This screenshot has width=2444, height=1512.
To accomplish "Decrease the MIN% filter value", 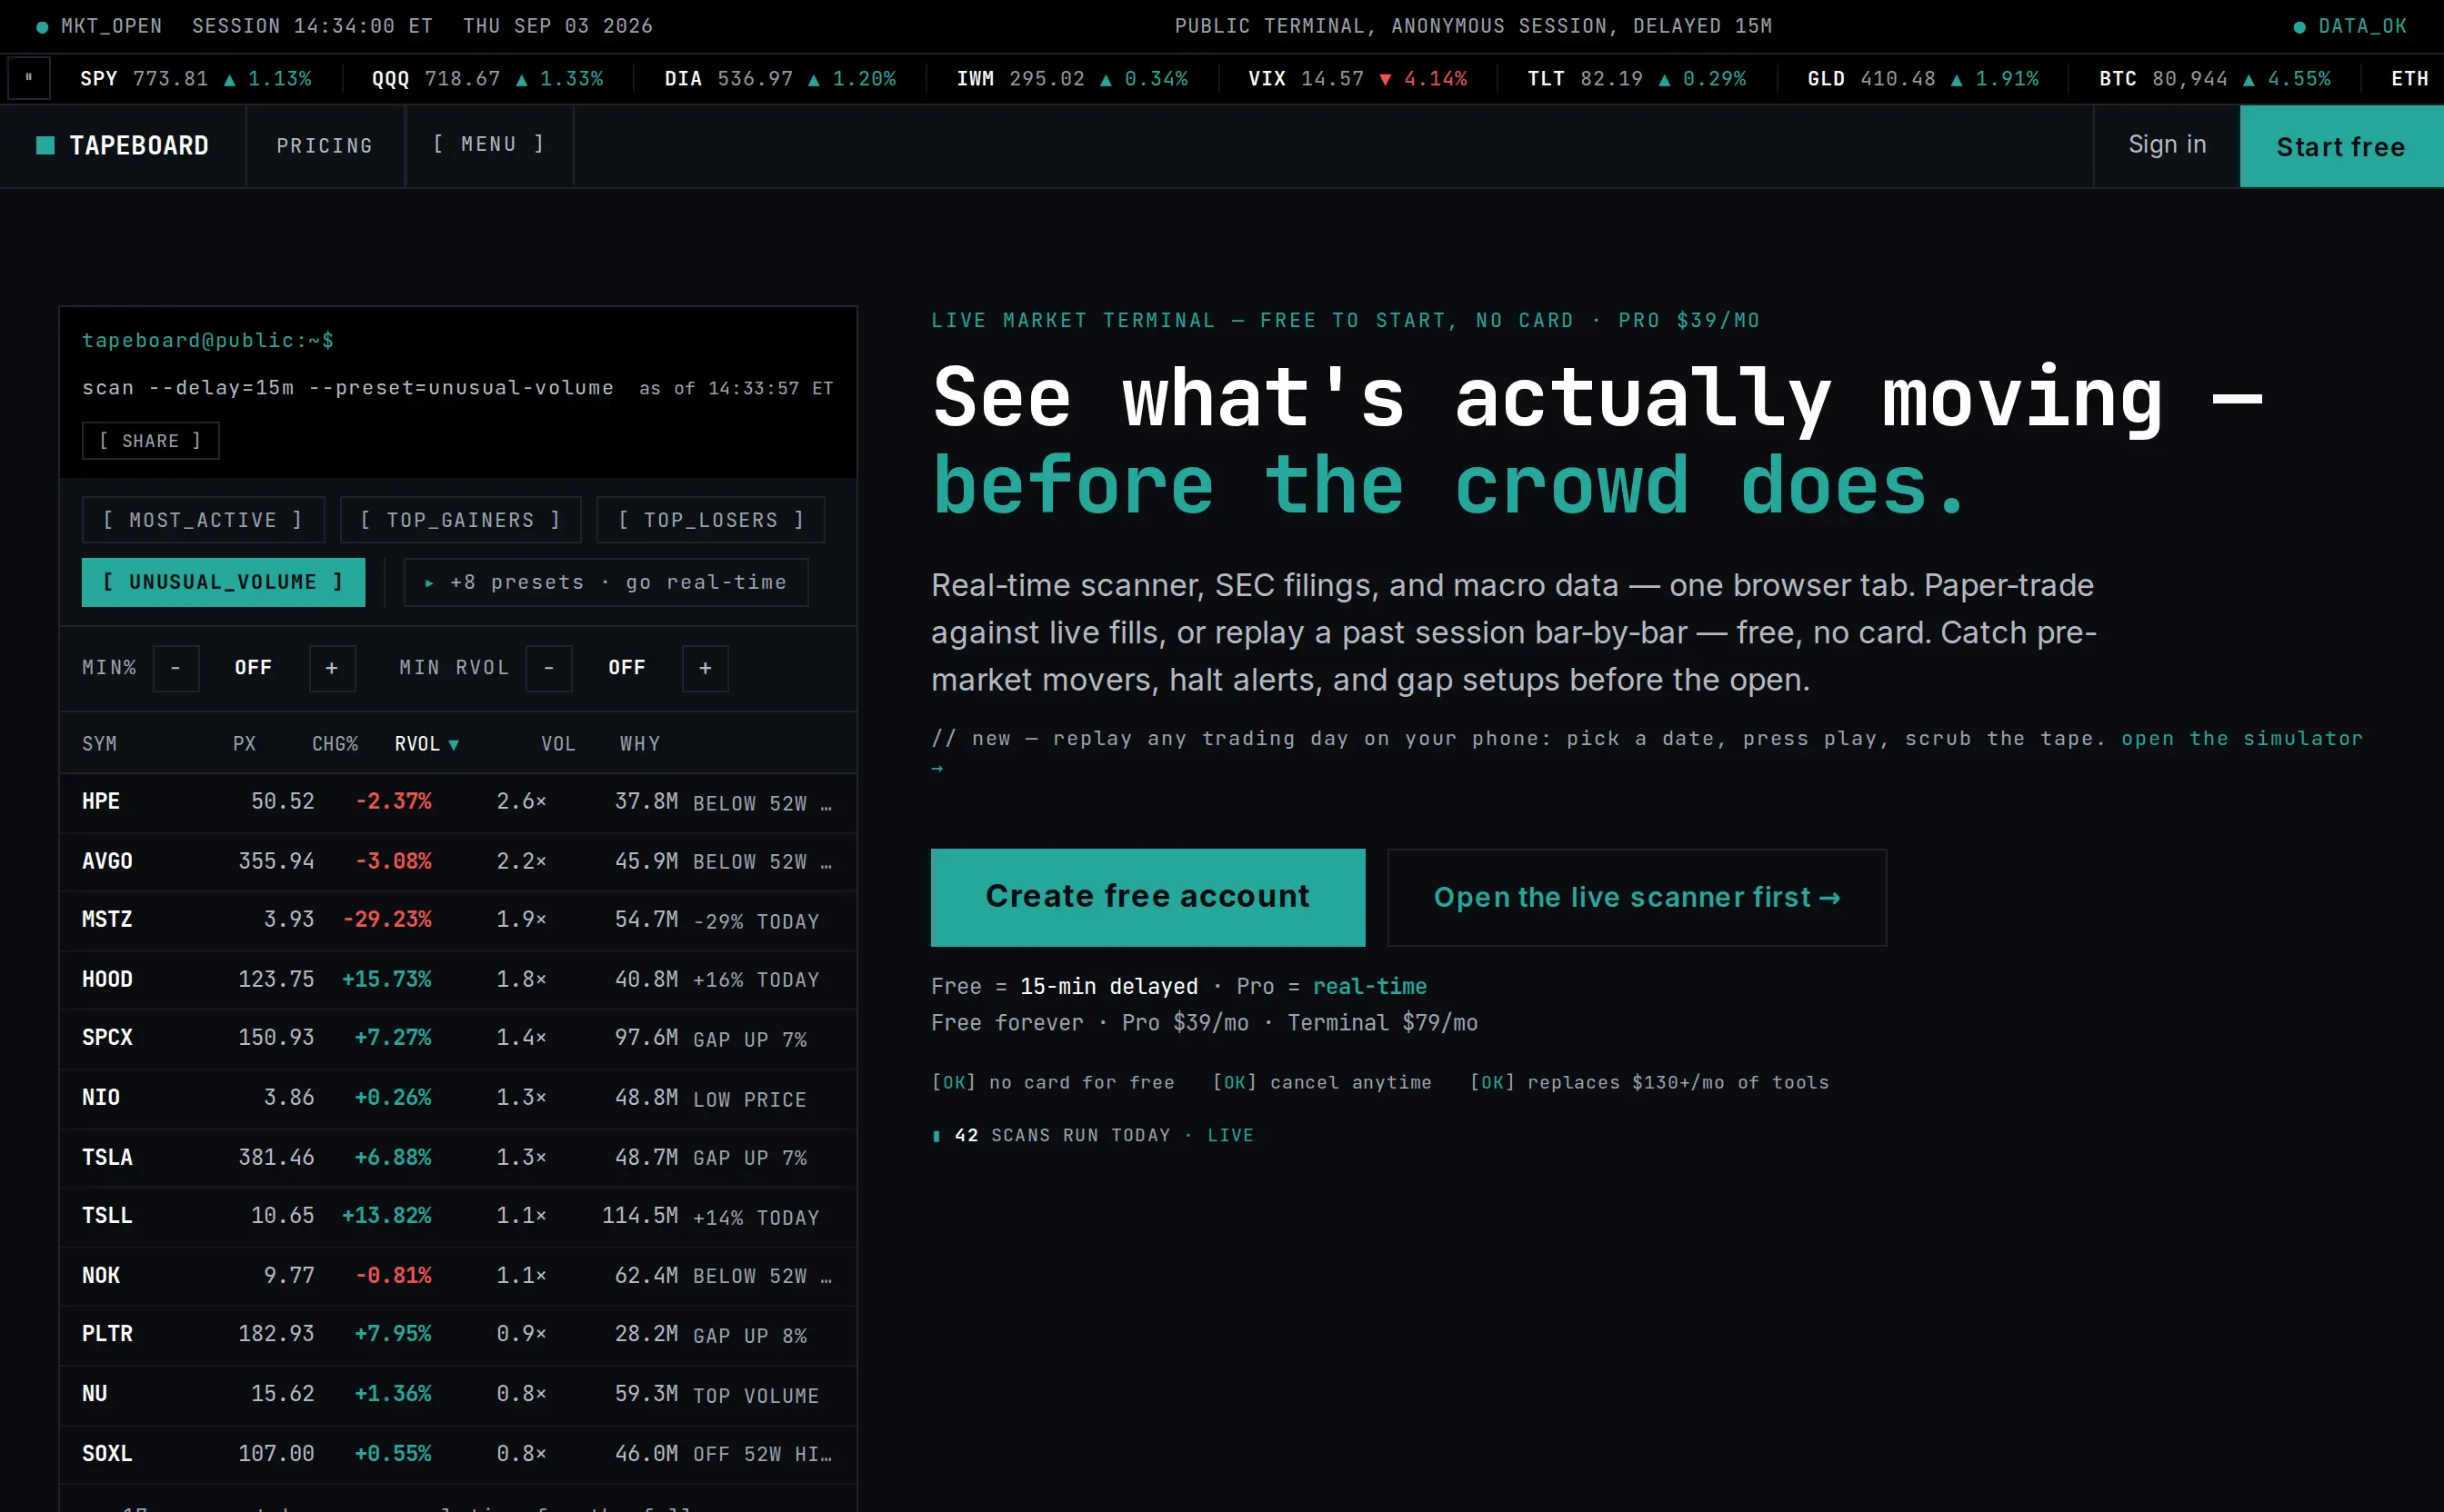I will [x=176, y=668].
